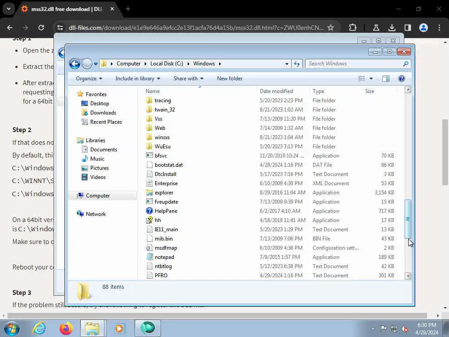Refresh the Windows folder view
The image size is (449, 337).
(297, 64)
